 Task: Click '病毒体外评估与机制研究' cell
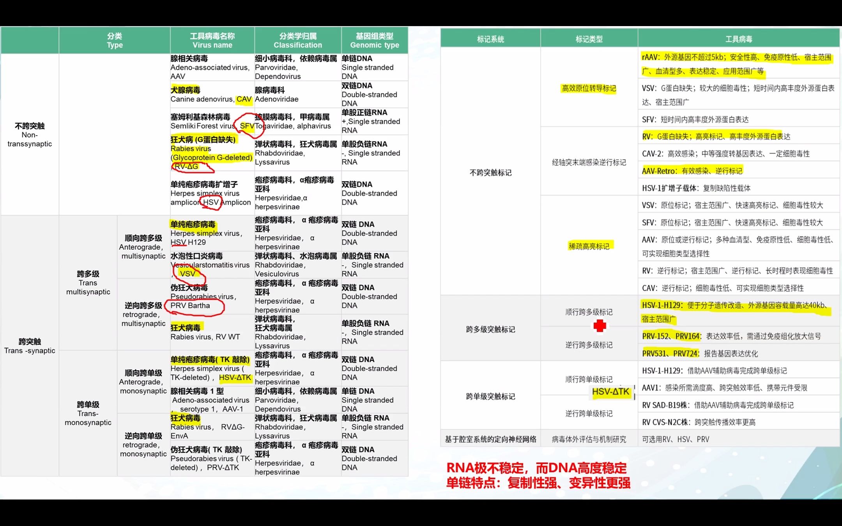(x=589, y=439)
